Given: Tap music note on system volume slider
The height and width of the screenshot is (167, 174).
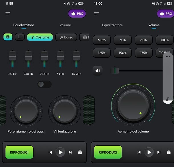Looking at the screenshot, I should 168,99.
